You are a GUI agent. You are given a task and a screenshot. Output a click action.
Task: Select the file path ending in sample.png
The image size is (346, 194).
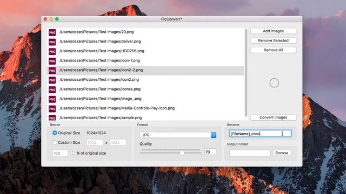point(101,117)
